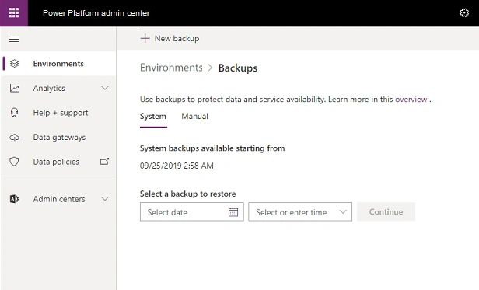Click the Analytics chart icon
Image resolution: width=479 pixels, height=290 pixels.
[14, 89]
